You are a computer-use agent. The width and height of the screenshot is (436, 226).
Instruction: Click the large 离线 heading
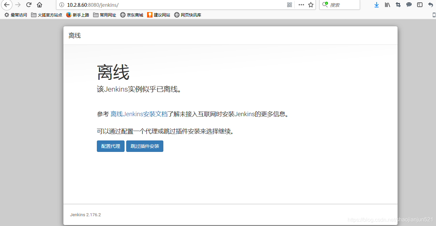pos(113,72)
